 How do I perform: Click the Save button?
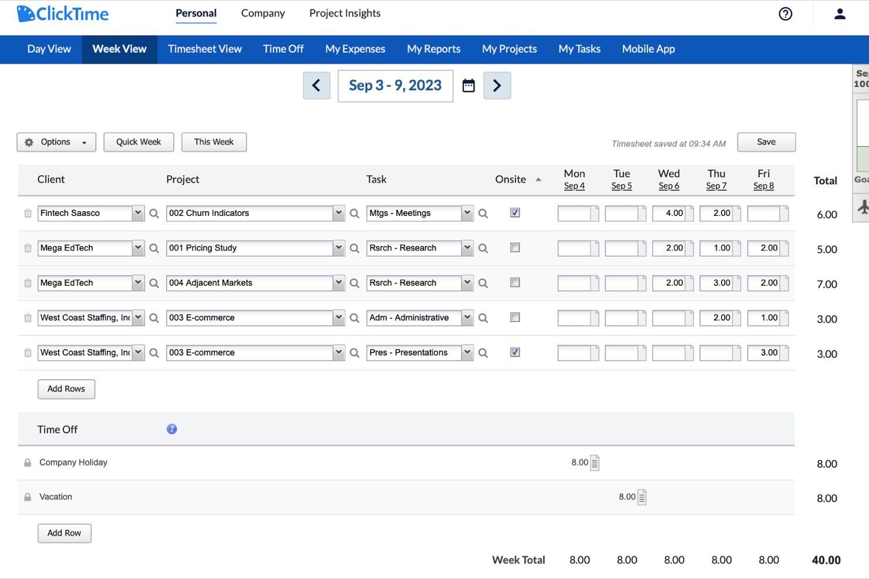(766, 141)
